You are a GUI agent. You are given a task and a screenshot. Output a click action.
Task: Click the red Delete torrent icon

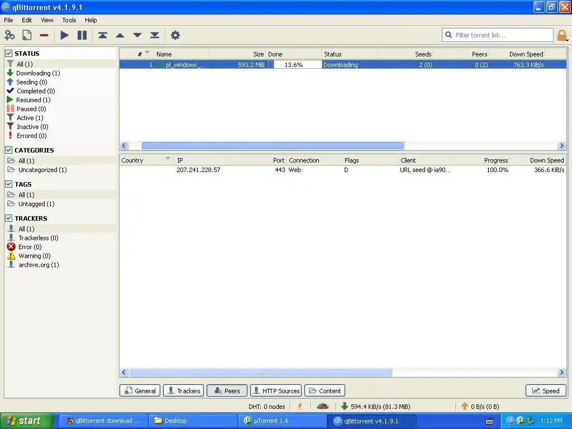44,35
